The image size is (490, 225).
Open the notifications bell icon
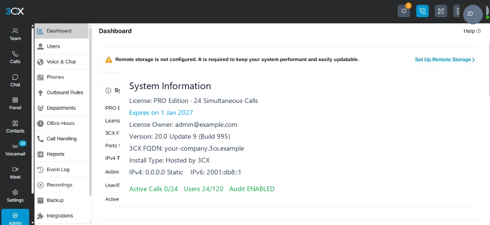(x=404, y=11)
